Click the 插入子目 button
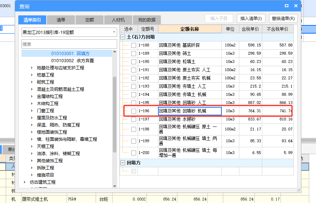This screenshot has height=203, width=316. tap(219, 19)
